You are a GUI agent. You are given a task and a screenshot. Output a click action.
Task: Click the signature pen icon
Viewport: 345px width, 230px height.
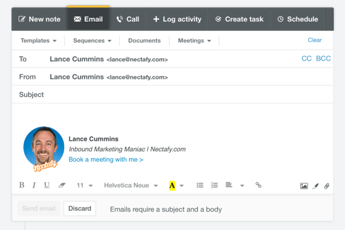coord(316,186)
